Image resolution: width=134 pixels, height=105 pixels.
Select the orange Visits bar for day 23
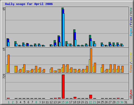click(95, 68)
